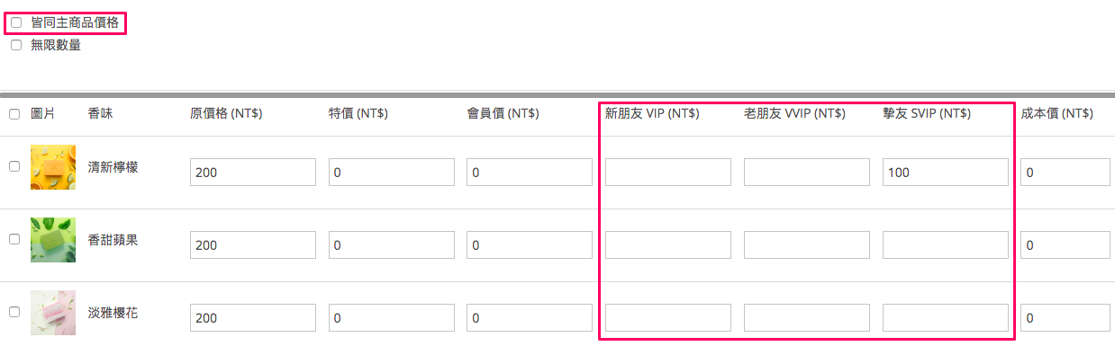The width and height of the screenshot is (1115, 355).
Task: Enable 皆同主商品價格 checkbox
Action: 15,22
